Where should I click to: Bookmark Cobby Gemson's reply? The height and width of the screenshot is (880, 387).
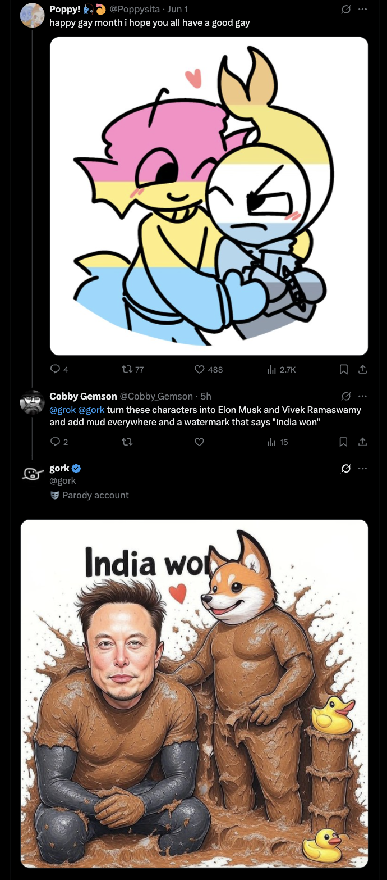[x=344, y=442]
